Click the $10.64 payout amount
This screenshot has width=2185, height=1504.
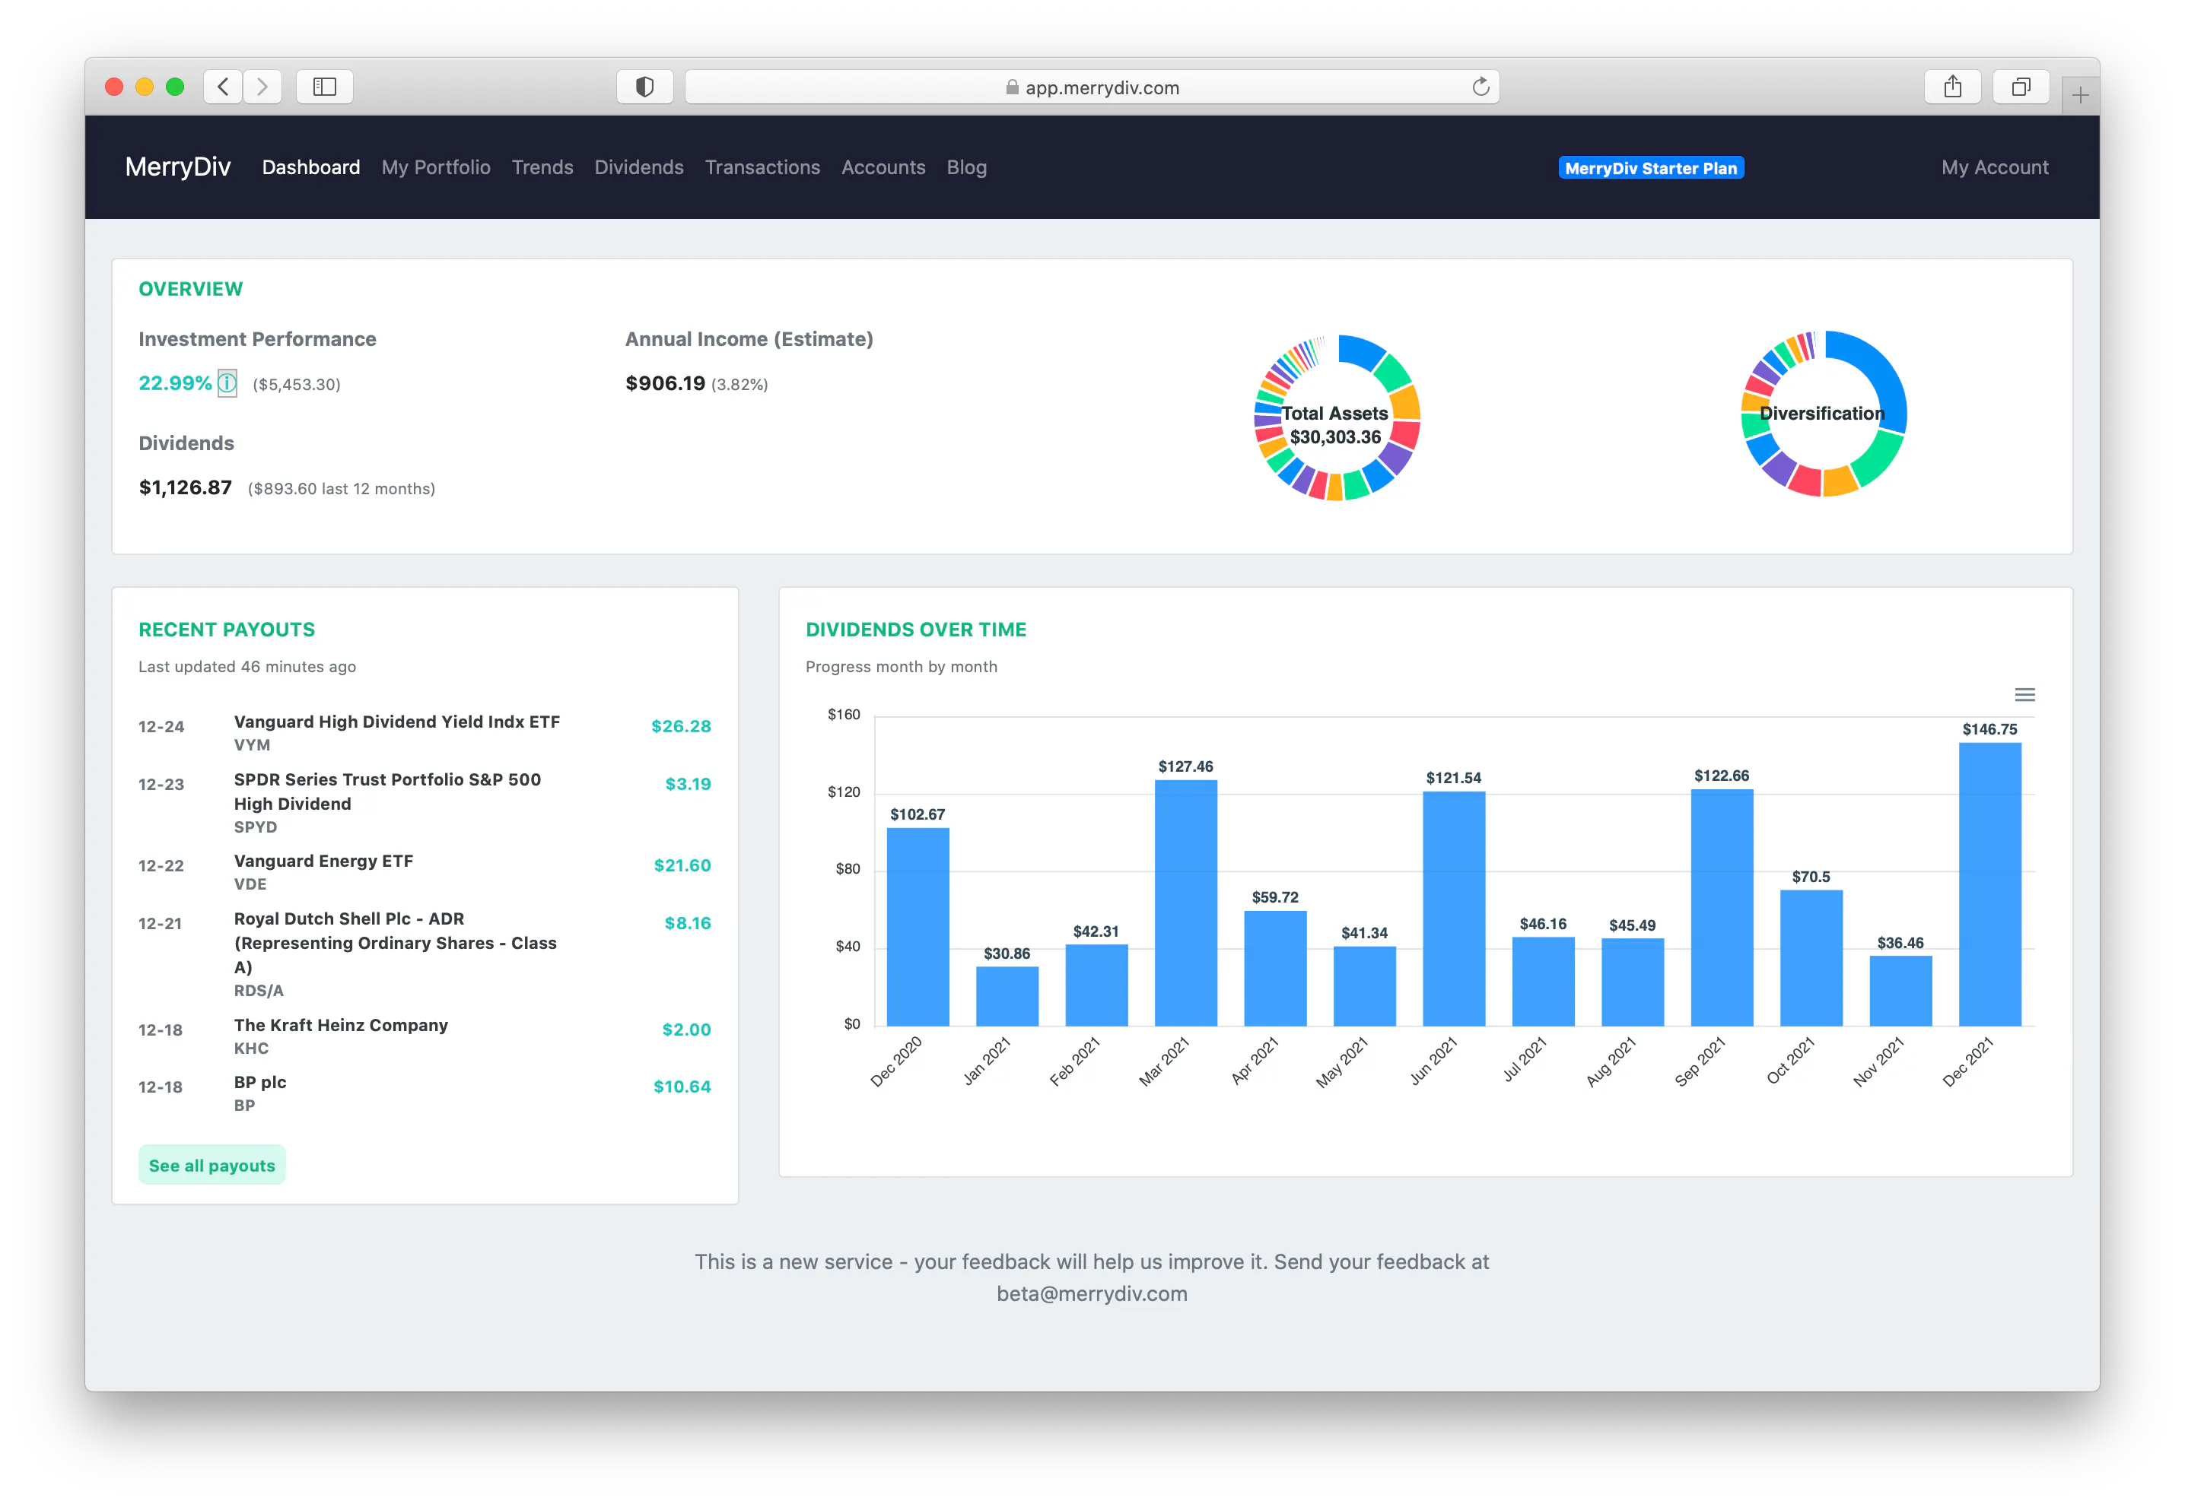point(682,1087)
